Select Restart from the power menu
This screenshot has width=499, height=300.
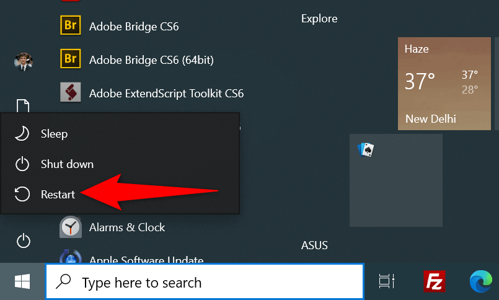[58, 195]
